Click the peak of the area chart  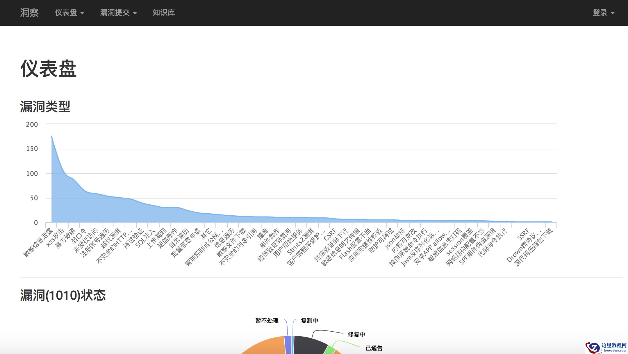tap(52, 136)
